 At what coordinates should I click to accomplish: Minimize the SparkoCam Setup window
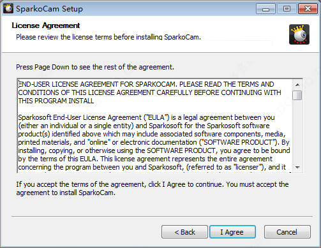pyautogui.click(x=266, y=9)
